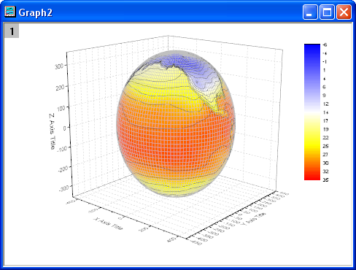
Task: Click Z axis tick label -100
Action: tap(62, 148)
